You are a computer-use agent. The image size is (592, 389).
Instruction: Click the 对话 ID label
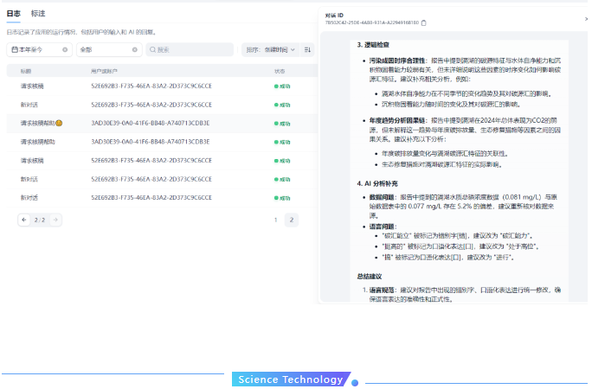click(x=334, y=16)
